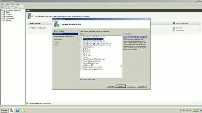Check Active Directory Federation Services
Screen dimensions: 202x113
(81, 41)
